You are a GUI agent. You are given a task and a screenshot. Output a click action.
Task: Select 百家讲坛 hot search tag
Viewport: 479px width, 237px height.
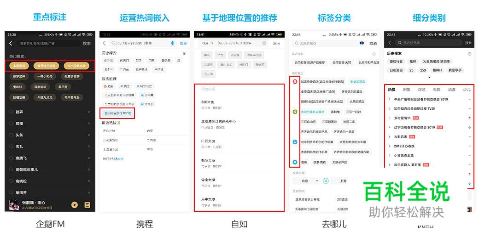tap(41, 87)
